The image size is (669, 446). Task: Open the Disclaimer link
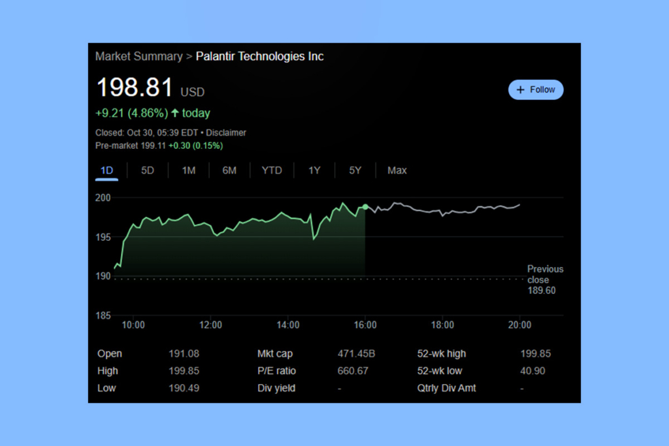(x=226, y=132)
